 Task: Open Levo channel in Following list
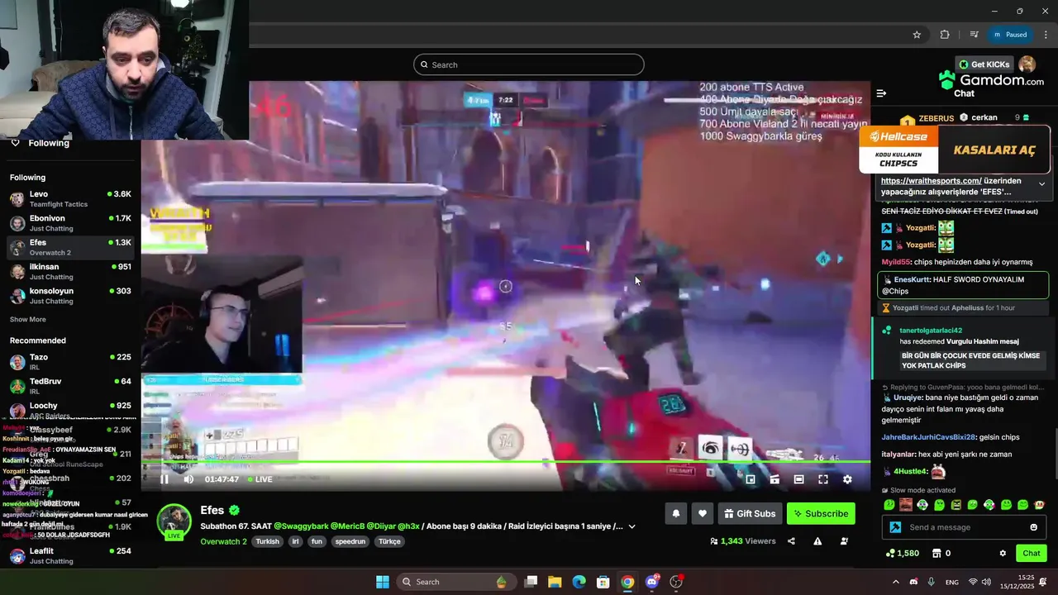click(70, 199)
